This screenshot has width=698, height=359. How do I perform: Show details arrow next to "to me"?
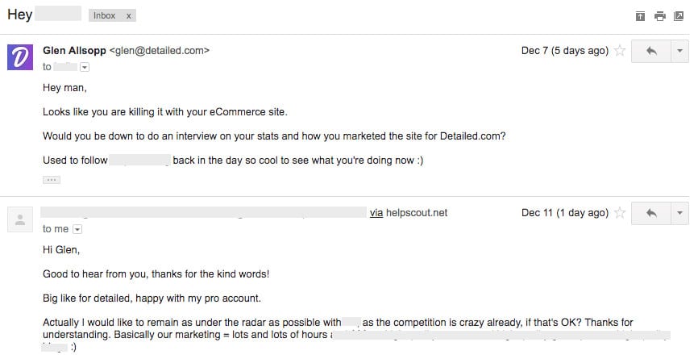(x=77, y=229)
